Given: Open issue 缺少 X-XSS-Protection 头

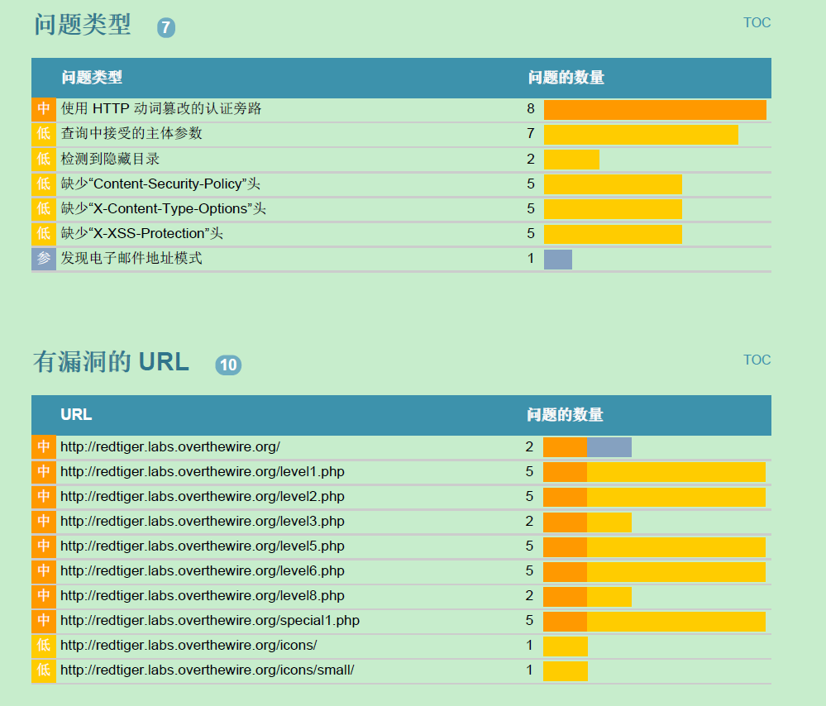Looking at the screenshot, I should point(141,233).
